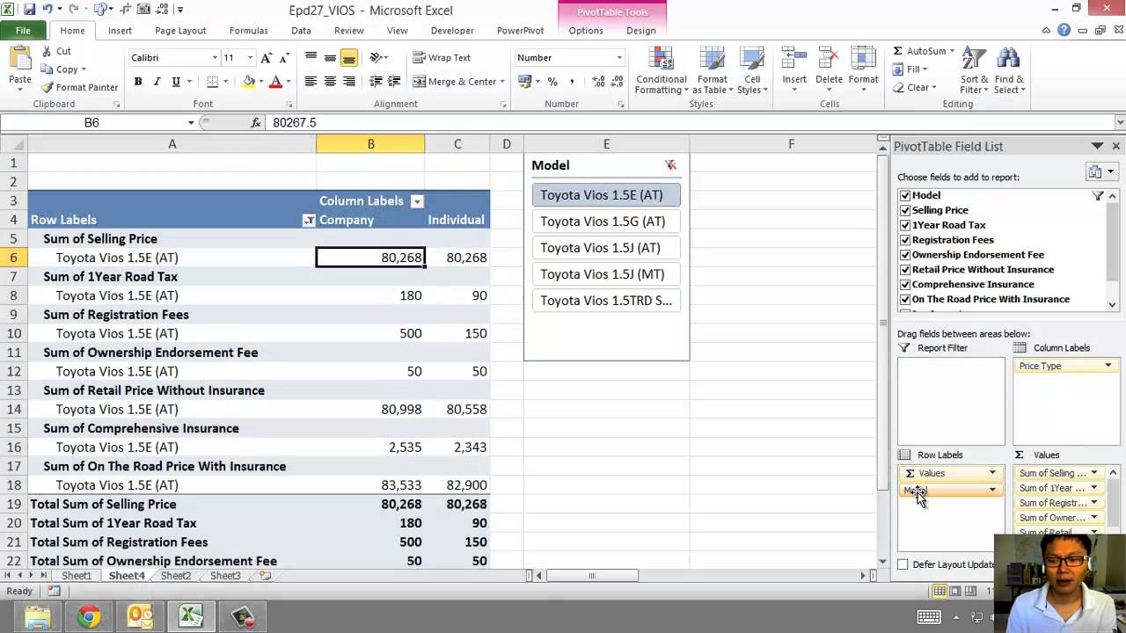Click the Insert cells icon
The image size is (1126, 633).
[794, 58]
